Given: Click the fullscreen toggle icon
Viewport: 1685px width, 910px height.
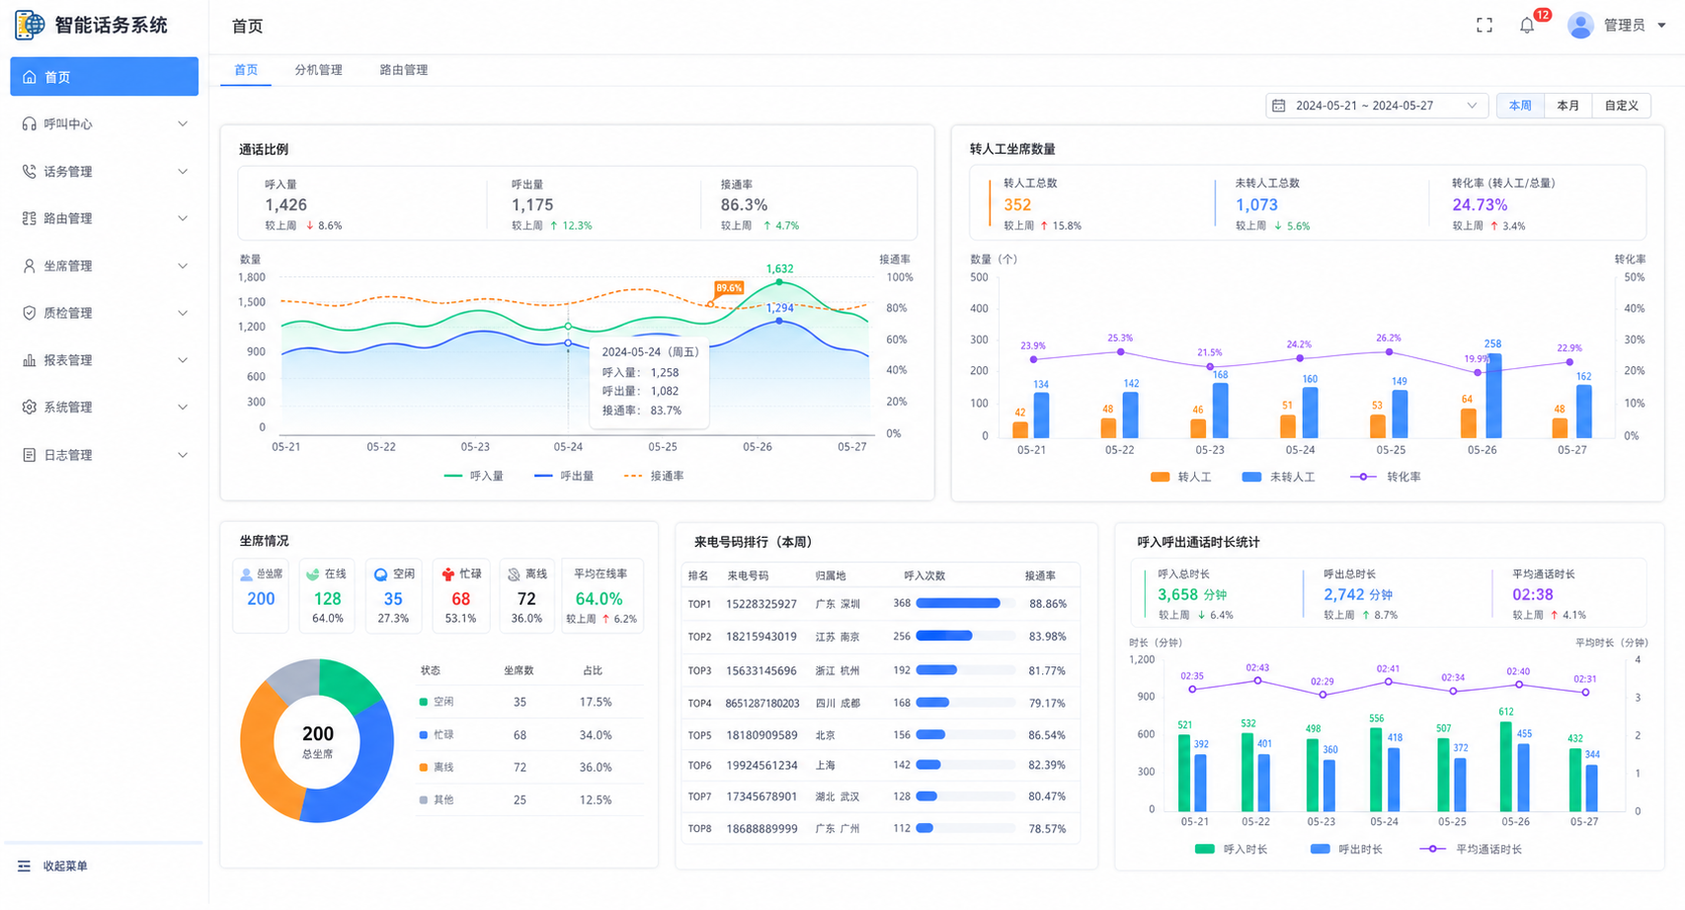Looking at the screenshot, I should (1484, 26).
